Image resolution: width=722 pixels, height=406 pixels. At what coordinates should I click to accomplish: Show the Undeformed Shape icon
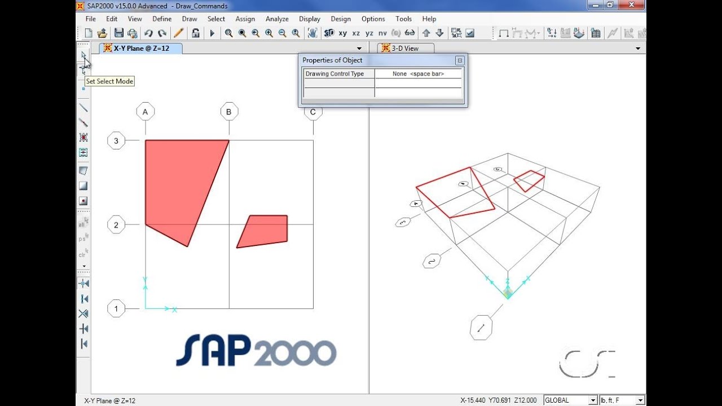pyautogui.click(x=504, y=33)
